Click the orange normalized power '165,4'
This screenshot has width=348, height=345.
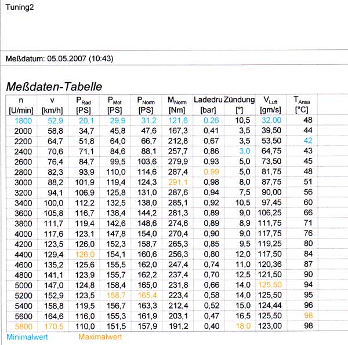click(x=147, y=295)
